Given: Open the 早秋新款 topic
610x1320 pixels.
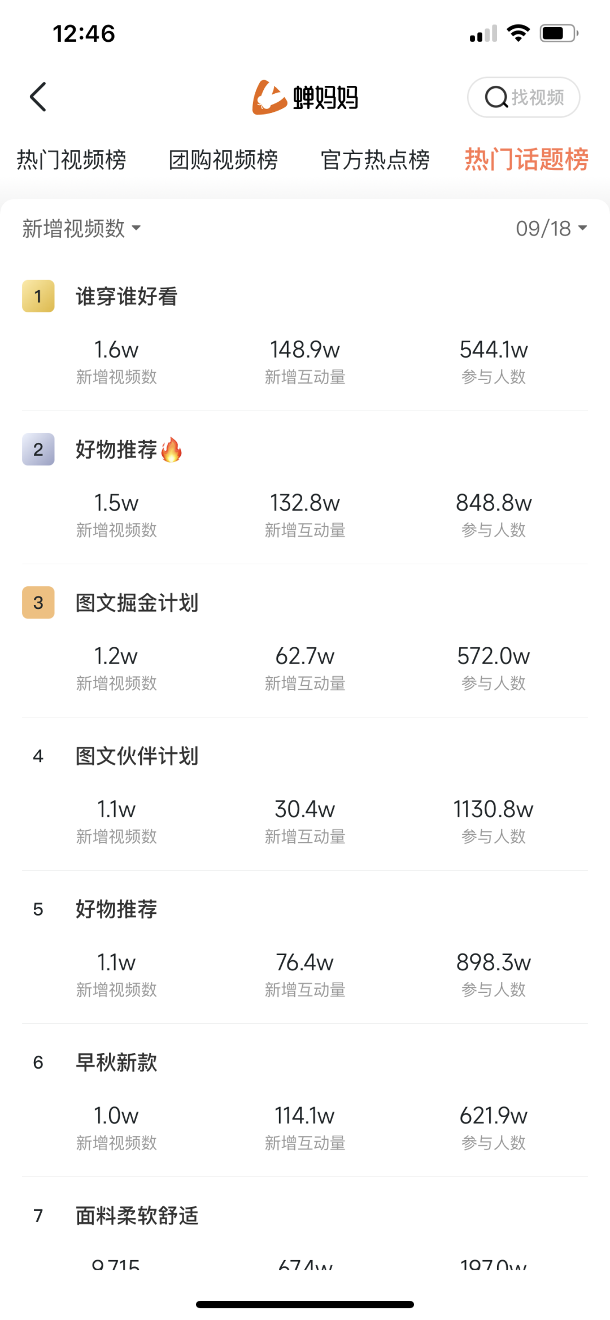Looking at the screenshot, I should [x=117, y=1062].
